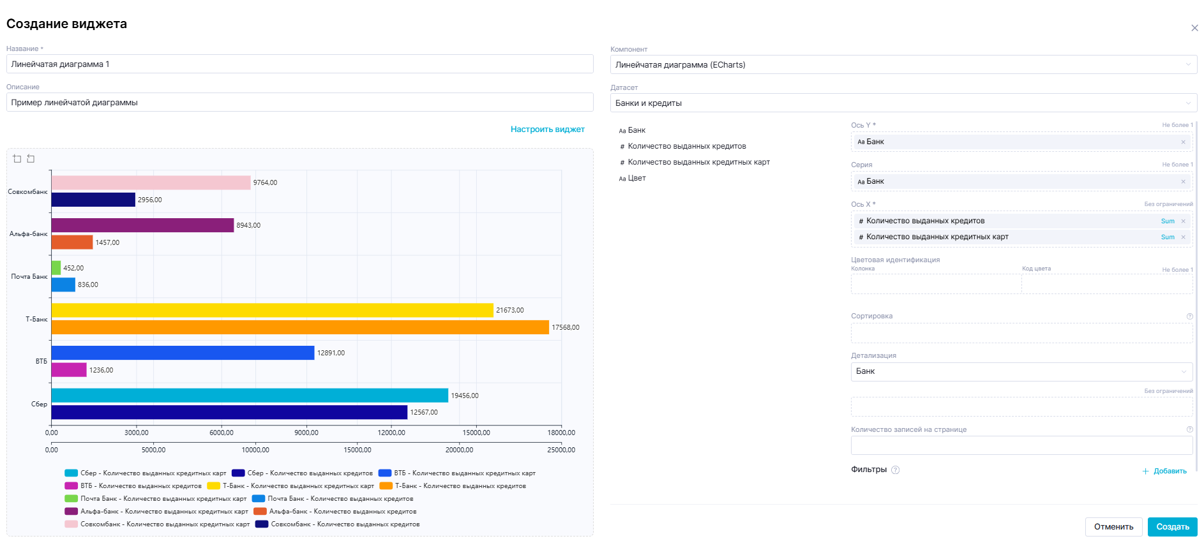Remove Количество выданных кредитов from Ось X
The width and height of the screenshot is (1204, 541).
(x=1183, y=221)
